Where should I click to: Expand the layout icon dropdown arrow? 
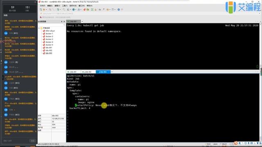(x=115, y=9)
